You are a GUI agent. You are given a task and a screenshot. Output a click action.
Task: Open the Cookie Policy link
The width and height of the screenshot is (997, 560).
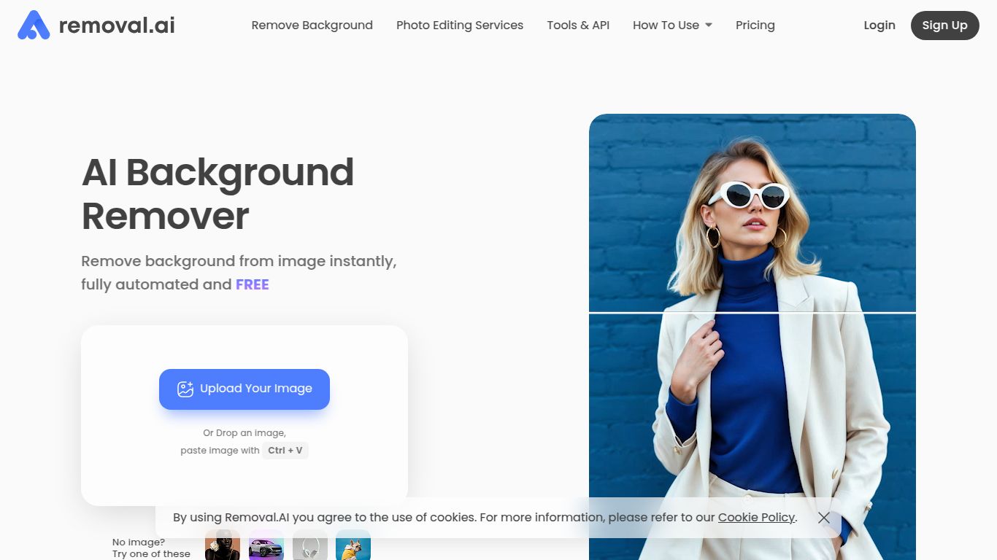point(756,517)
